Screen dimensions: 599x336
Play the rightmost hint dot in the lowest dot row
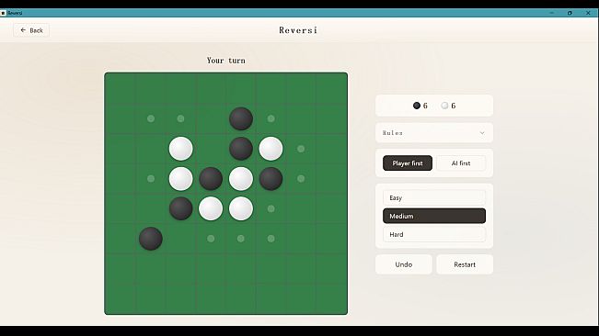point(271,239)
